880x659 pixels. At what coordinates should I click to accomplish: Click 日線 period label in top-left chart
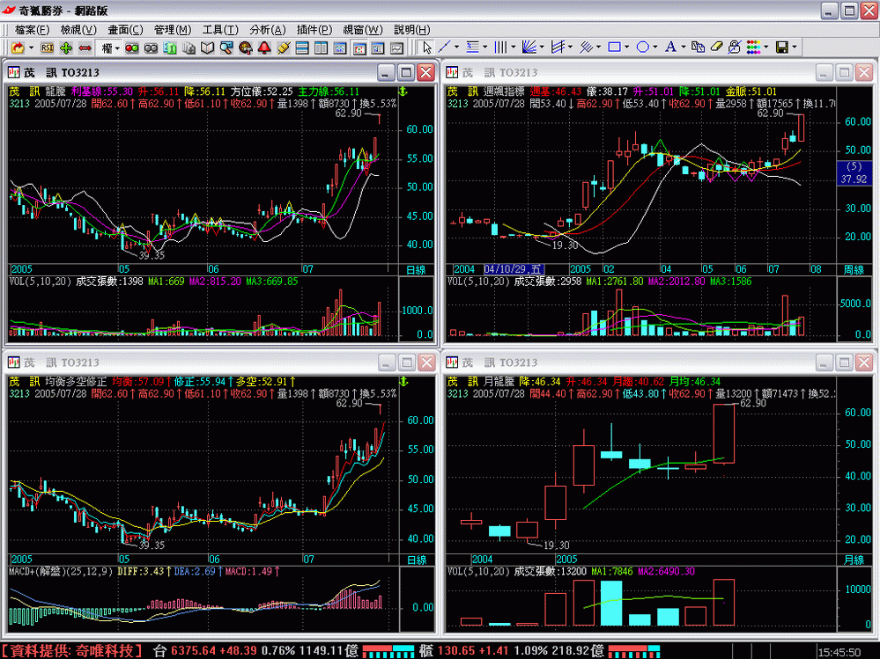[x=417, y=269]
